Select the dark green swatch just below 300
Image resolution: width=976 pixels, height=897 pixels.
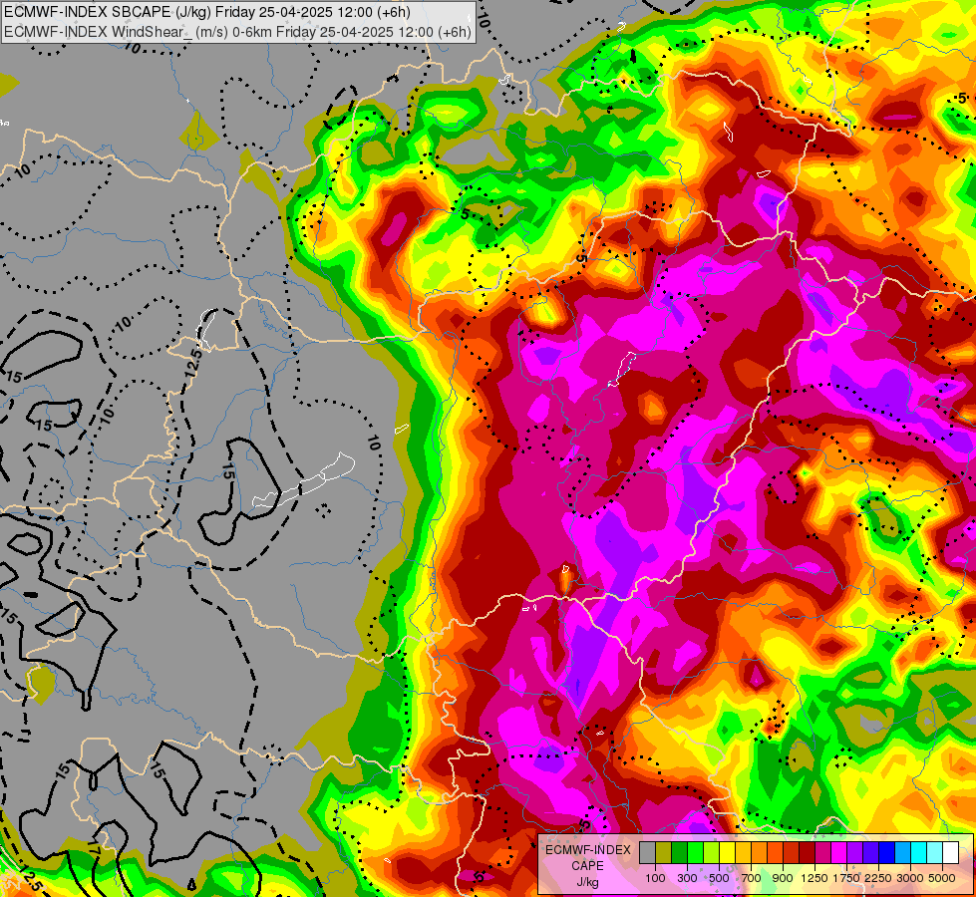pyautogui.click(x=680, y=852)
